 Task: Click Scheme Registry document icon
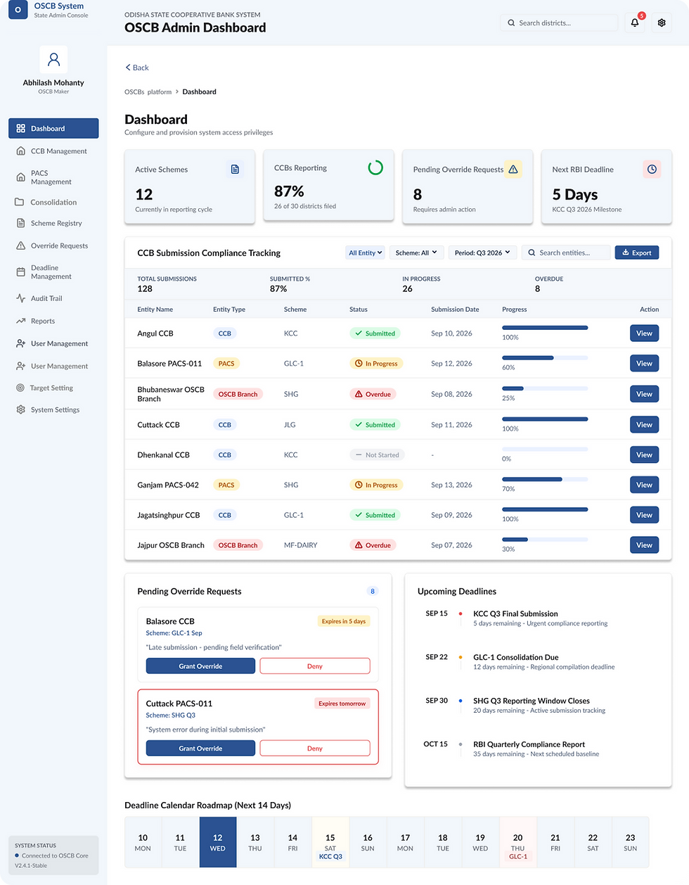20,223
